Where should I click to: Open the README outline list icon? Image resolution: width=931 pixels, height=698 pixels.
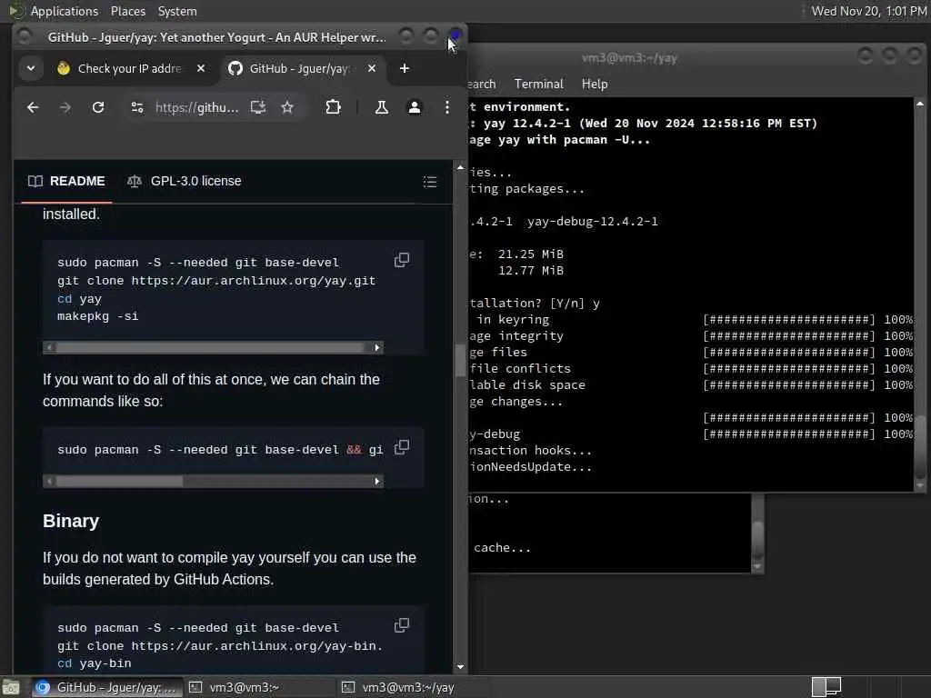pyautogui.click(x=430, y=182)
